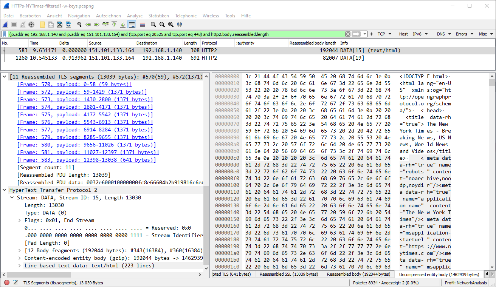This screenshot has height=287, width=496.
Task: Follow the Frame: 570 payload link
Action: click(x=74, y=85)
